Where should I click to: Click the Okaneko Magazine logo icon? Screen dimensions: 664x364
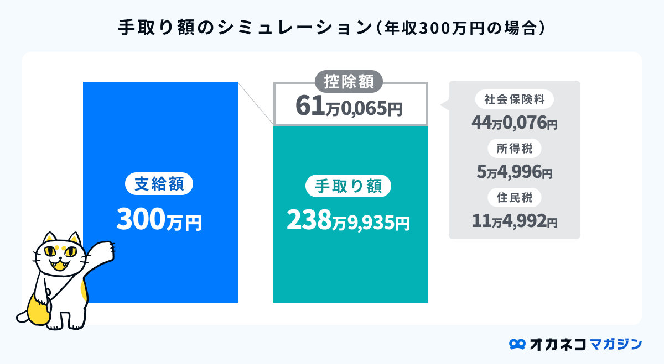click(517, 344)
